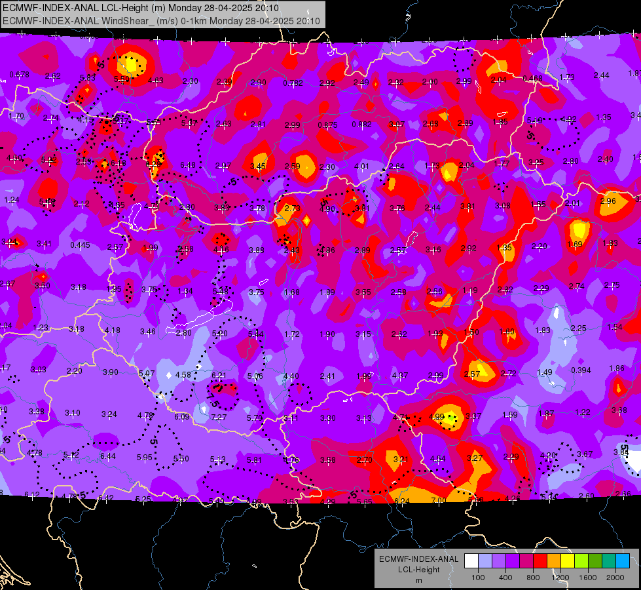
Task: Click the 'LCL-Height' text in the legend box
Action: coord(418,570)
